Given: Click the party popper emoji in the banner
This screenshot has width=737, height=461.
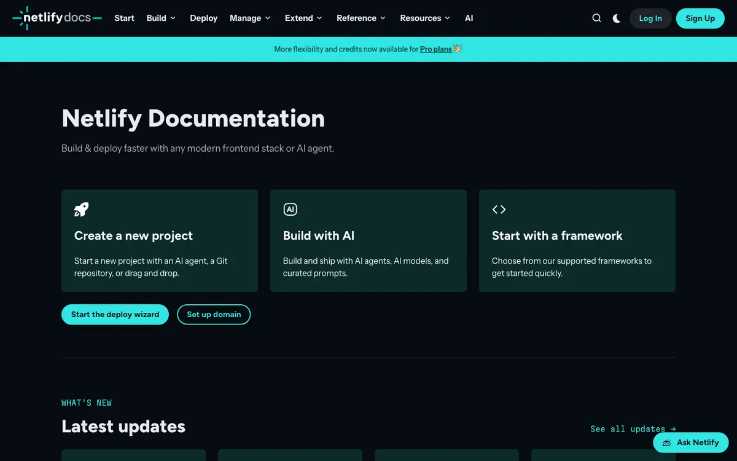Looking at the screenshot, I should point(458,49).
